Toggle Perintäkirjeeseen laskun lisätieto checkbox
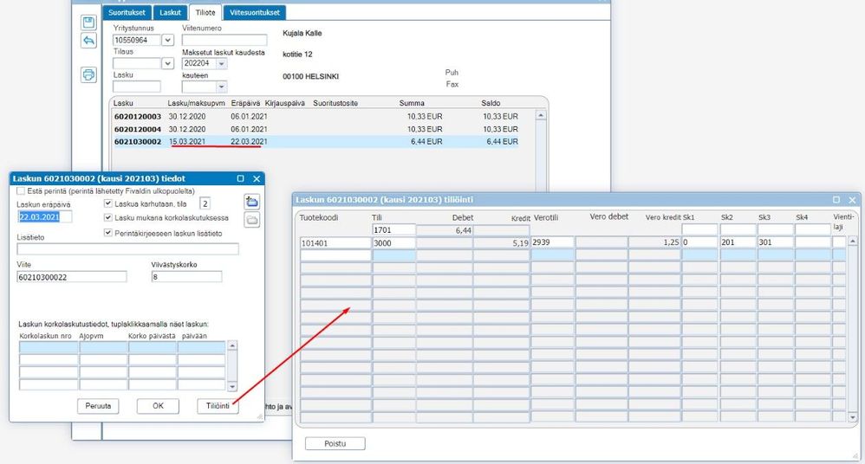 (108, 233)
